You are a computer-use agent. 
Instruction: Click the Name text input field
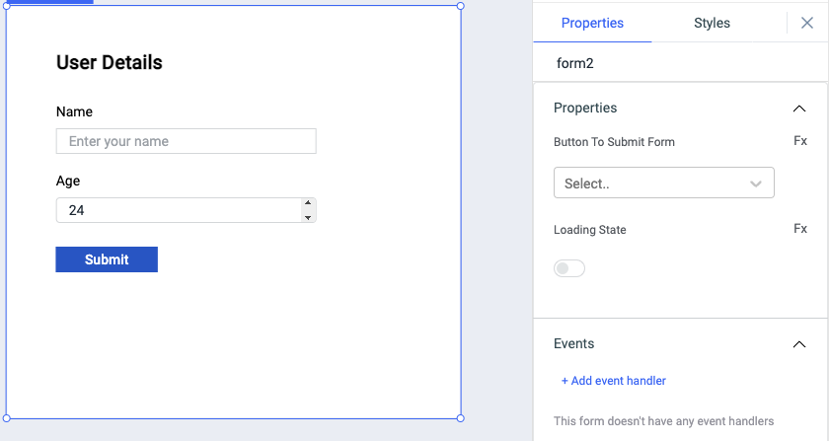coord(186,141)
